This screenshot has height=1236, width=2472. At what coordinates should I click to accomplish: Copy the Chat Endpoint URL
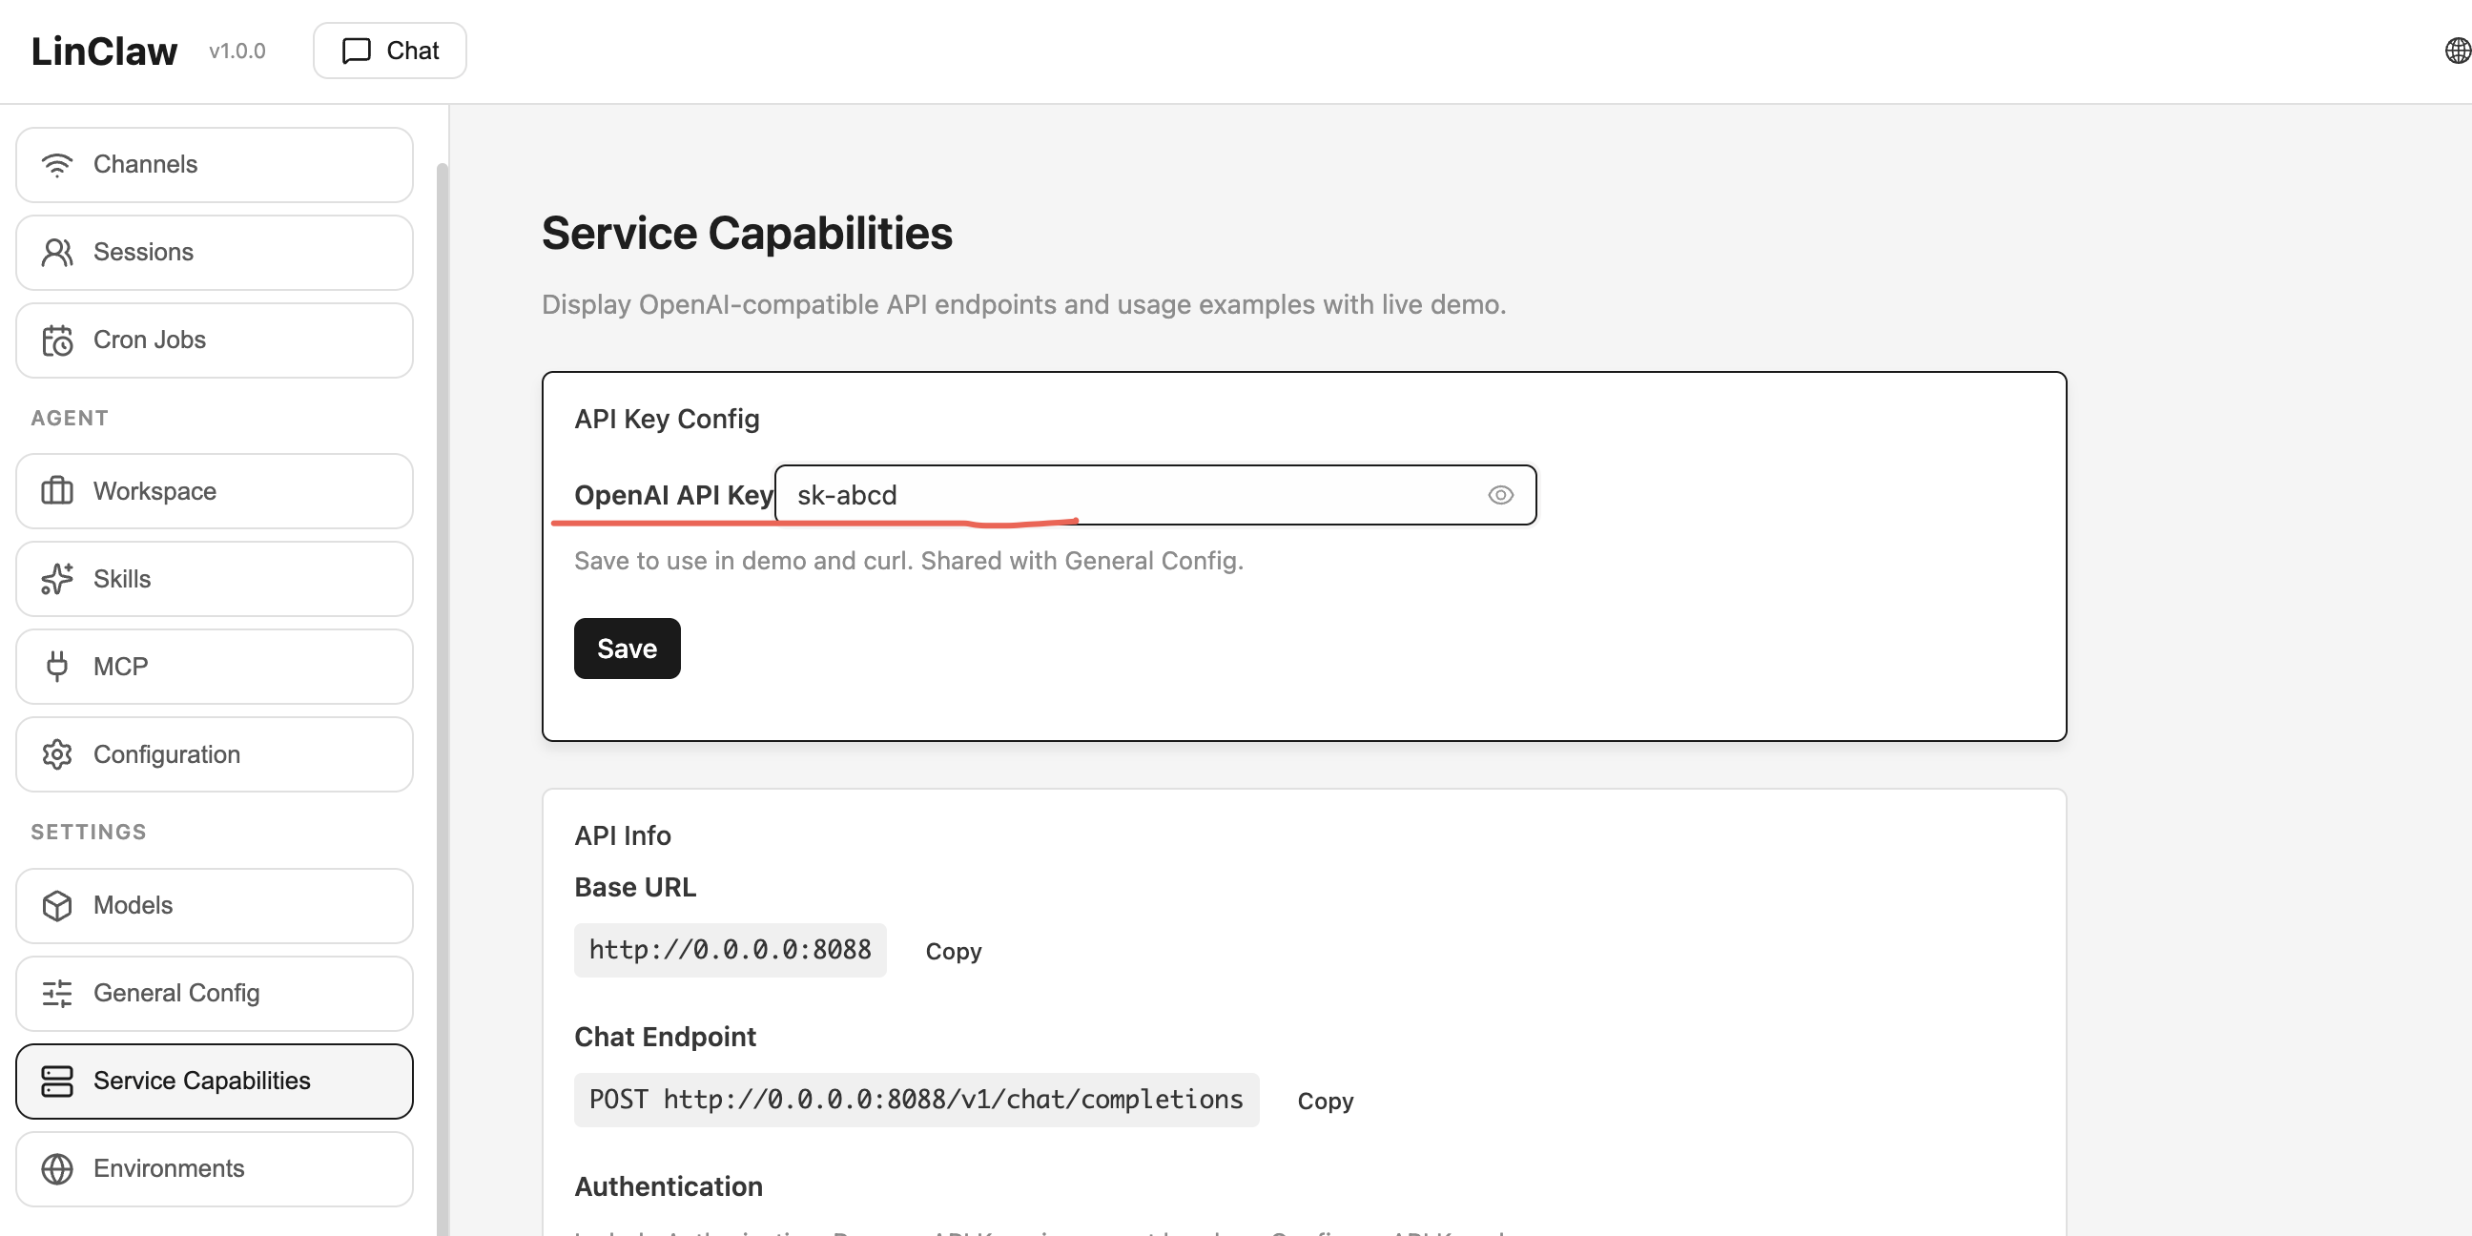click(1325, 1101)
